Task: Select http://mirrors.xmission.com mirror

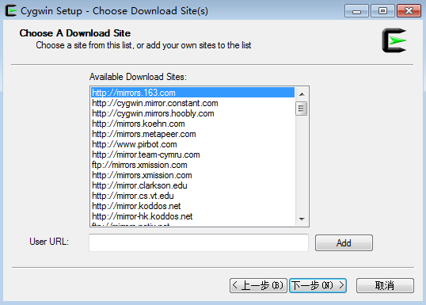Action: (x=193, y=175)
